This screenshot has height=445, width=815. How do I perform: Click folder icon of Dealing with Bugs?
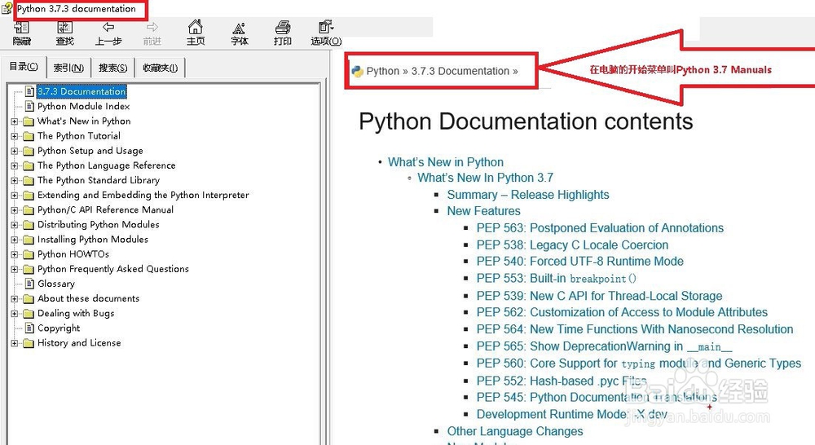click(x=29, y=314)
